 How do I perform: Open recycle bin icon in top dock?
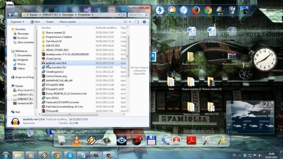click(232, 10)
